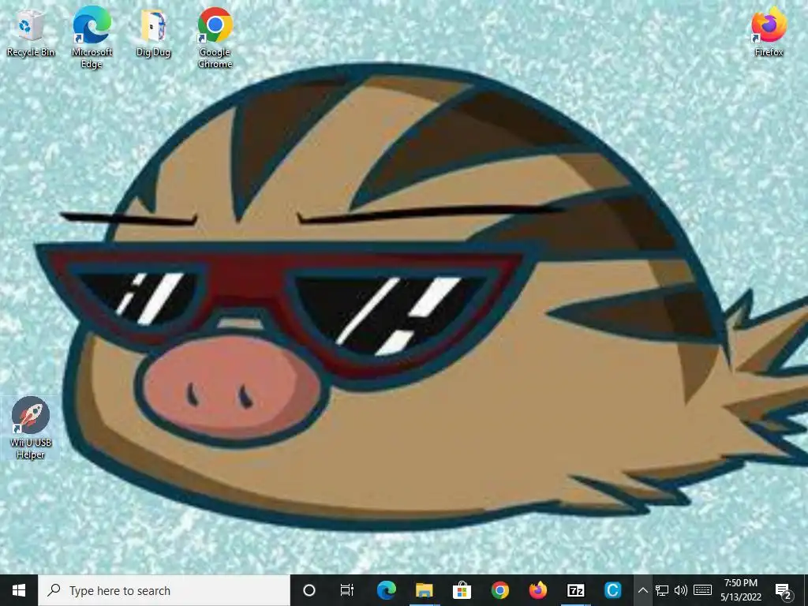Image resolution: width=808 pixels, height=606 pixels.
Task: Launch Google Chrome from the taskbar
Action: [x=499, y=590]
